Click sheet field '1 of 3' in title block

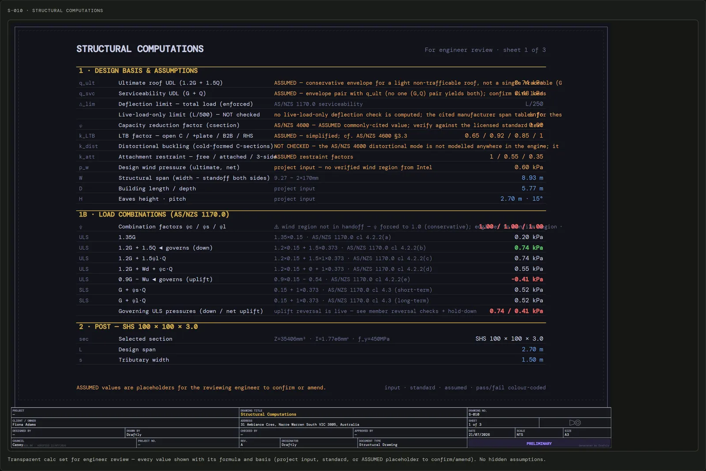tap(475, 425)
